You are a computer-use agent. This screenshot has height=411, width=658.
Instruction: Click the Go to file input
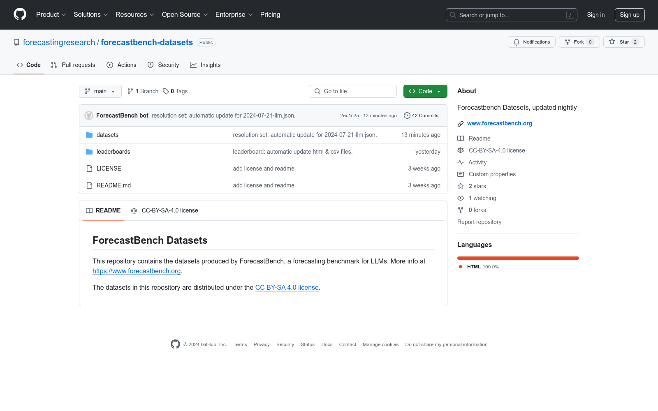(x=353, y=91)
